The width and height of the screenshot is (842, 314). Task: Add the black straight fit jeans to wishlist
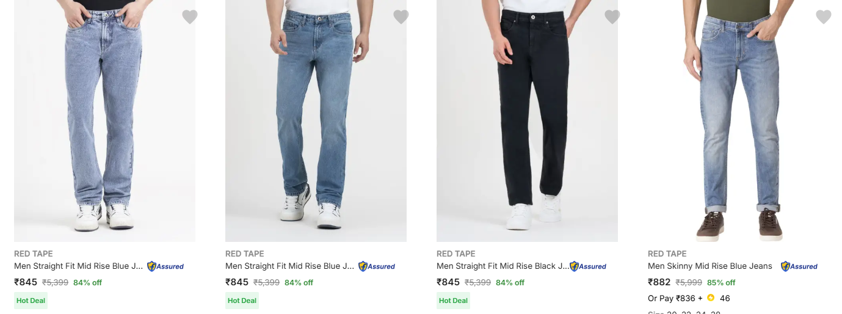[x=612, y=17]
